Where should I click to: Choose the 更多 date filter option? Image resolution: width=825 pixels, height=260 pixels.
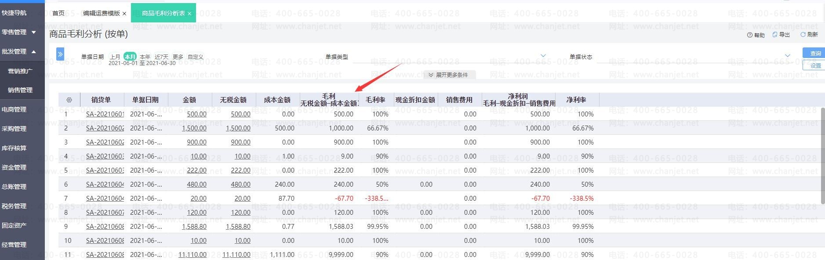pyautogui.click(x=178, y=57)
